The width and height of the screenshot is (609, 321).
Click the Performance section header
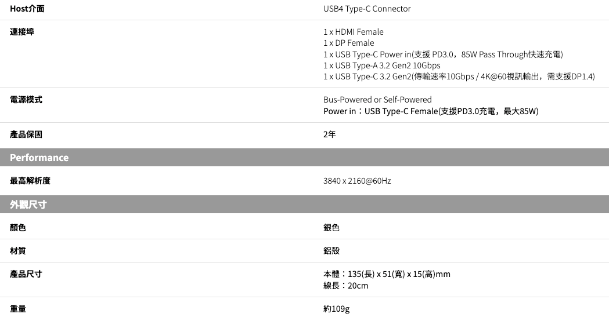point(39,158)
